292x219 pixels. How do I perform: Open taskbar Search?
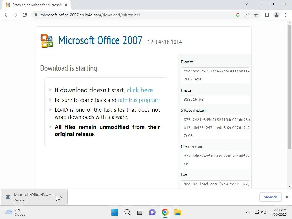127,212
